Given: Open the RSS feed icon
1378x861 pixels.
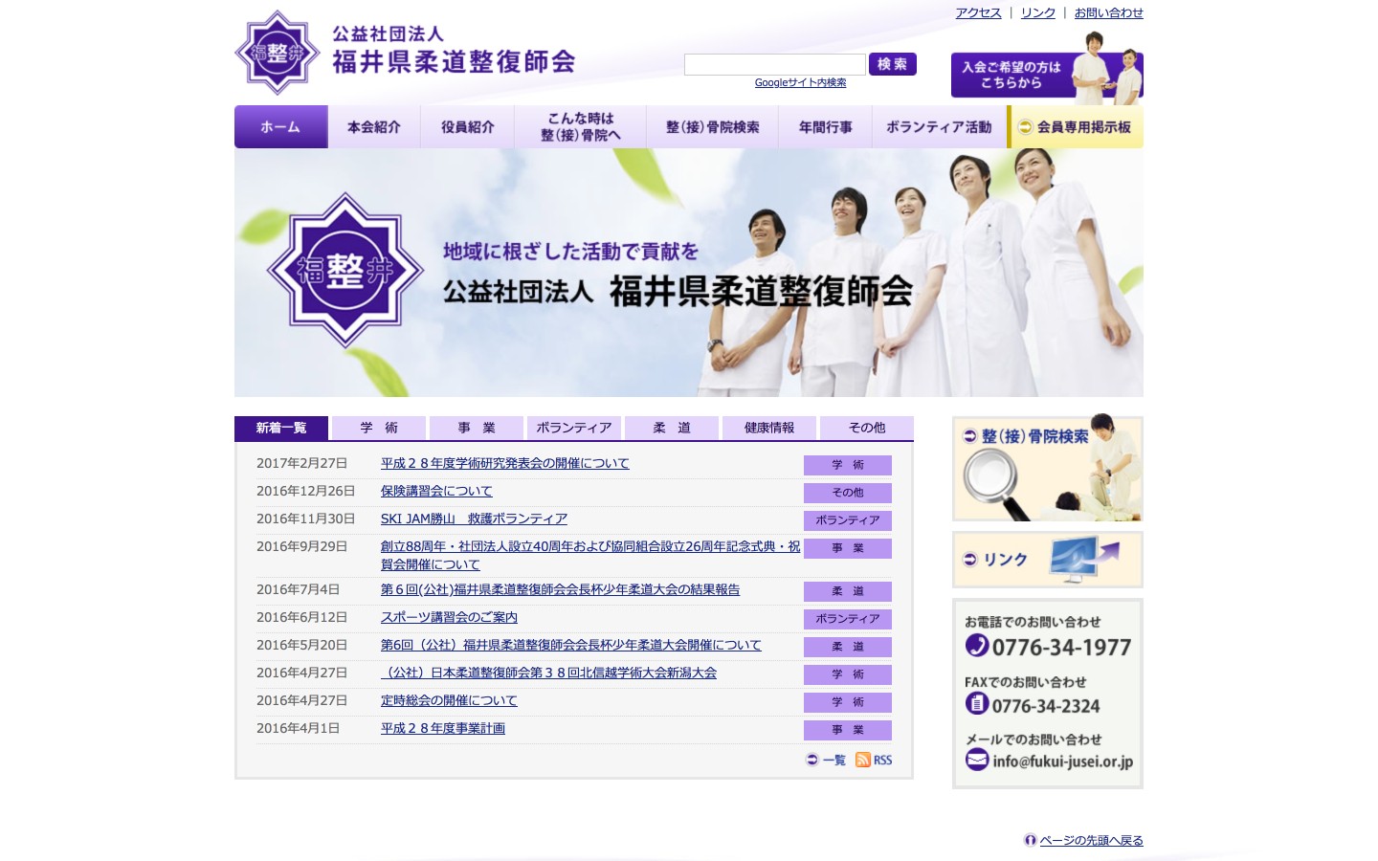Looking at the screenshot, I should 863,760.
